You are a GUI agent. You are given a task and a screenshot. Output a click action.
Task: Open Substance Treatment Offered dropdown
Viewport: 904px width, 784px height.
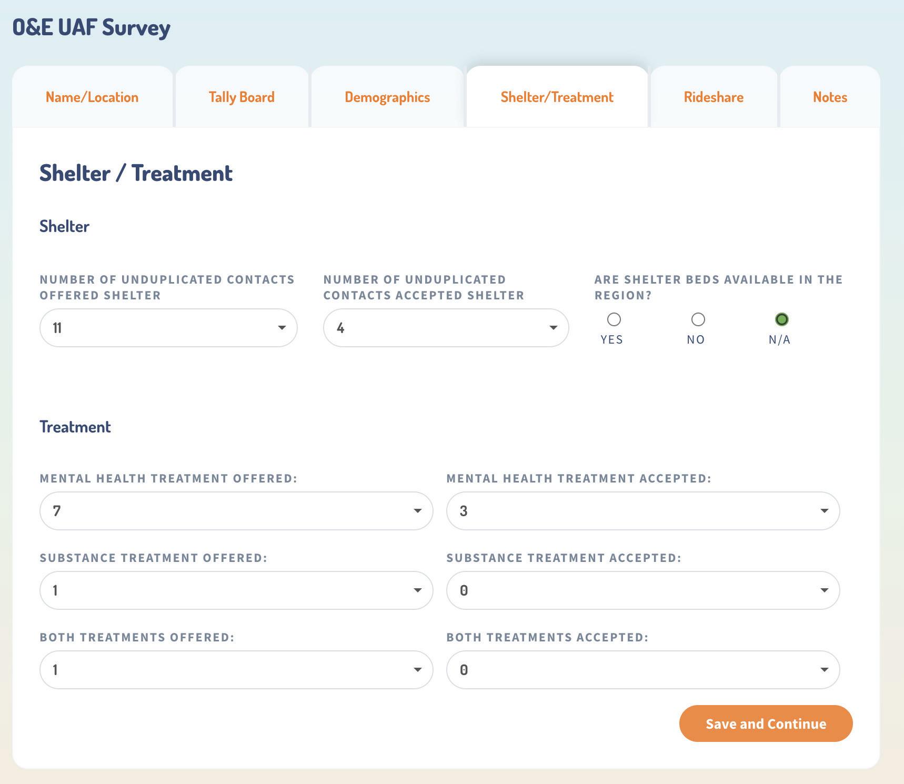pyautogui.click(x=236, y=590)
